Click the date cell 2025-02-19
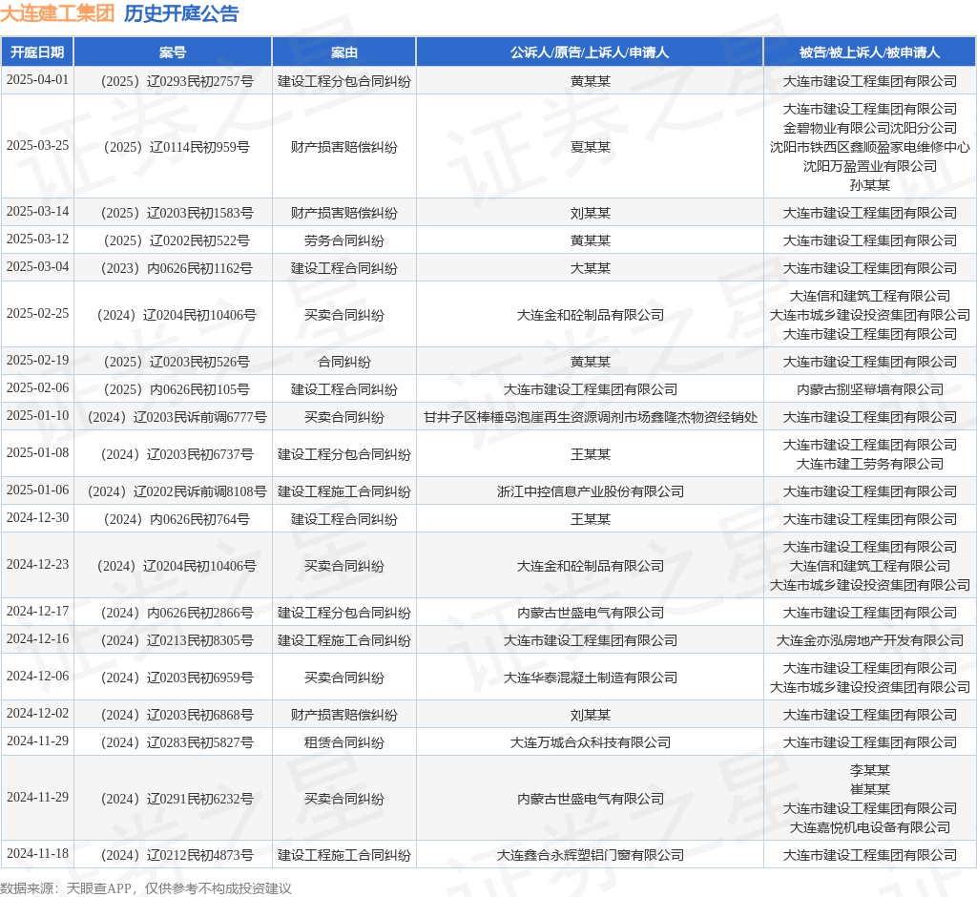977x897 pixels. coord(37,360)
